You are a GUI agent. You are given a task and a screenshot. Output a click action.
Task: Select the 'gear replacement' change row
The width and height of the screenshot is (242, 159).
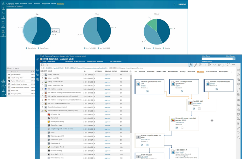21,75
